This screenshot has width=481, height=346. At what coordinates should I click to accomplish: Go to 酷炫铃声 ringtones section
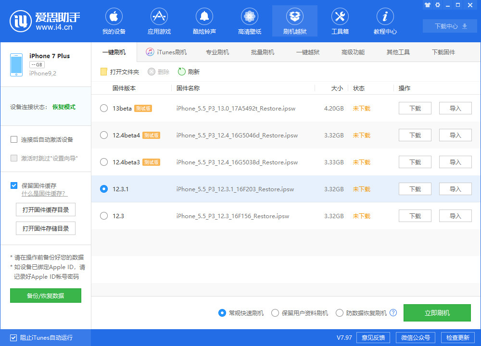(204, 22)
